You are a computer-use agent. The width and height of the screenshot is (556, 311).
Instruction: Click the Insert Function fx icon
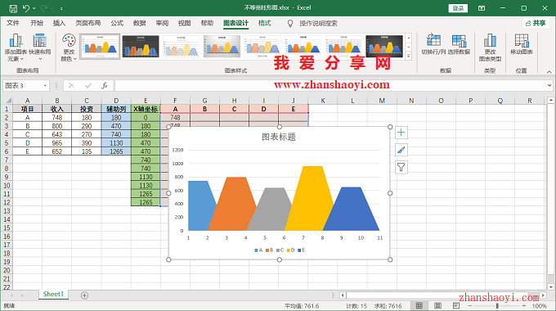105,86
